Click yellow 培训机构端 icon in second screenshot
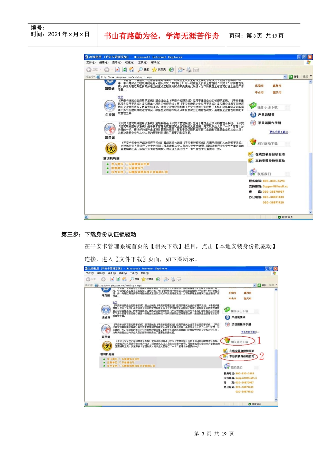This screenshot has height=464, width=328. [x=107, y=346]
